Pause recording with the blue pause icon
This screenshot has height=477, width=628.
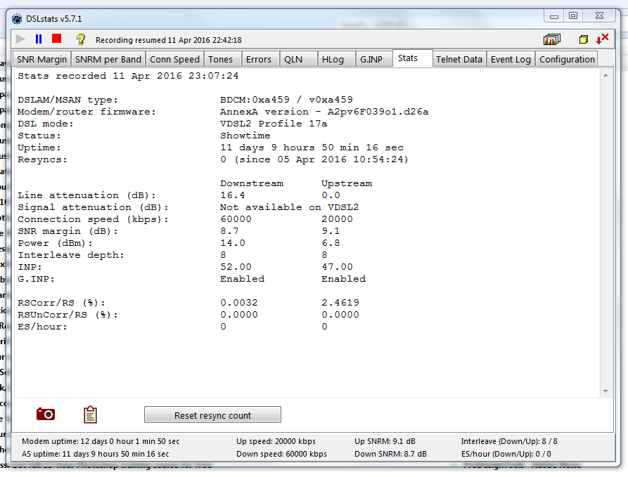39,39
